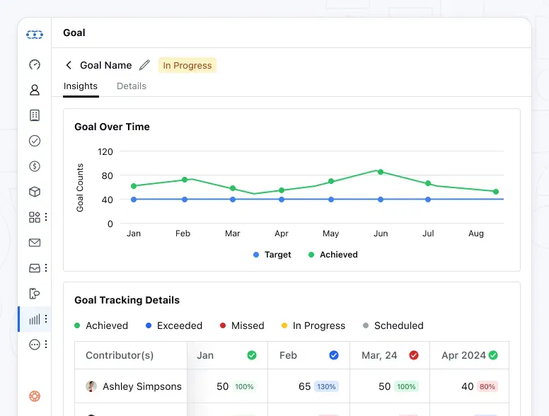Open the apps grid icon in sidebar
The width and height of the screenshot is (549, 416).
pyautogui.click(x=35, y=217)
